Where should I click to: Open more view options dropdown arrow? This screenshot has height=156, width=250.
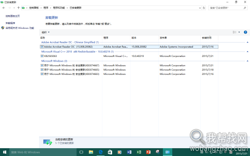pyautogui.click(x=239, y=32)
